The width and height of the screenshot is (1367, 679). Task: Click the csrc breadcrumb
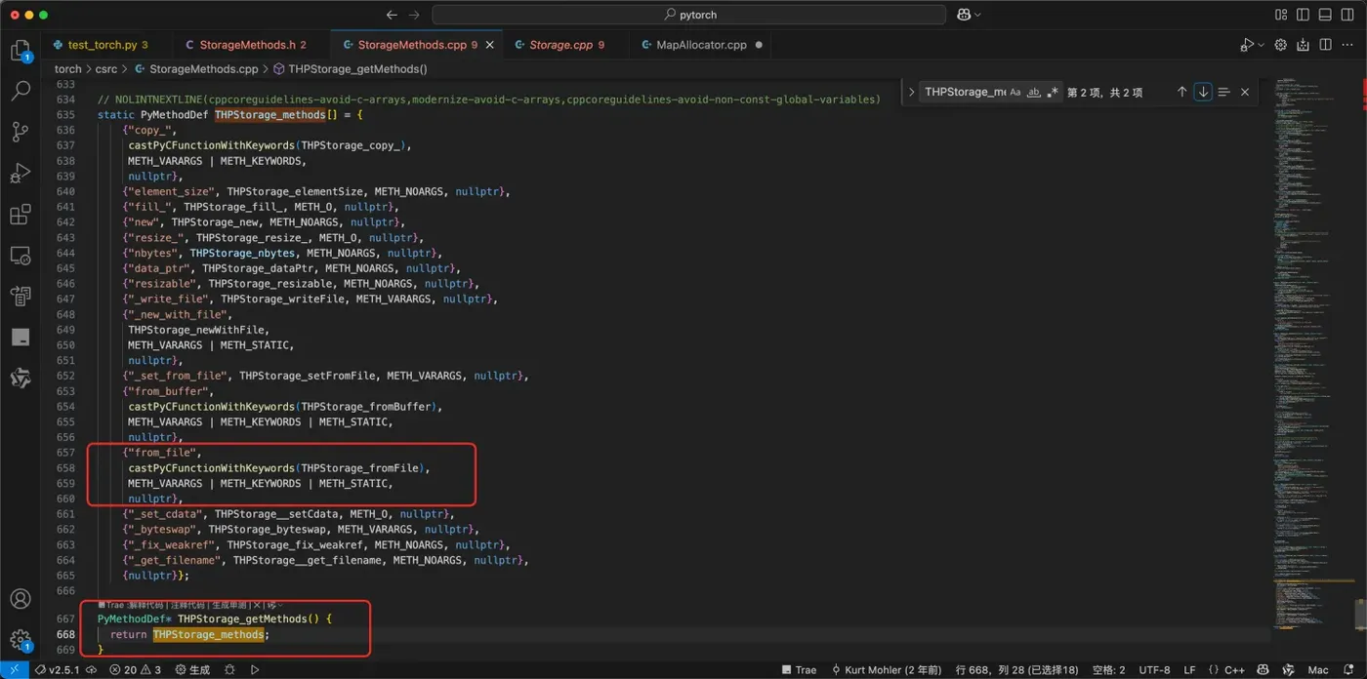coord(106,69)
